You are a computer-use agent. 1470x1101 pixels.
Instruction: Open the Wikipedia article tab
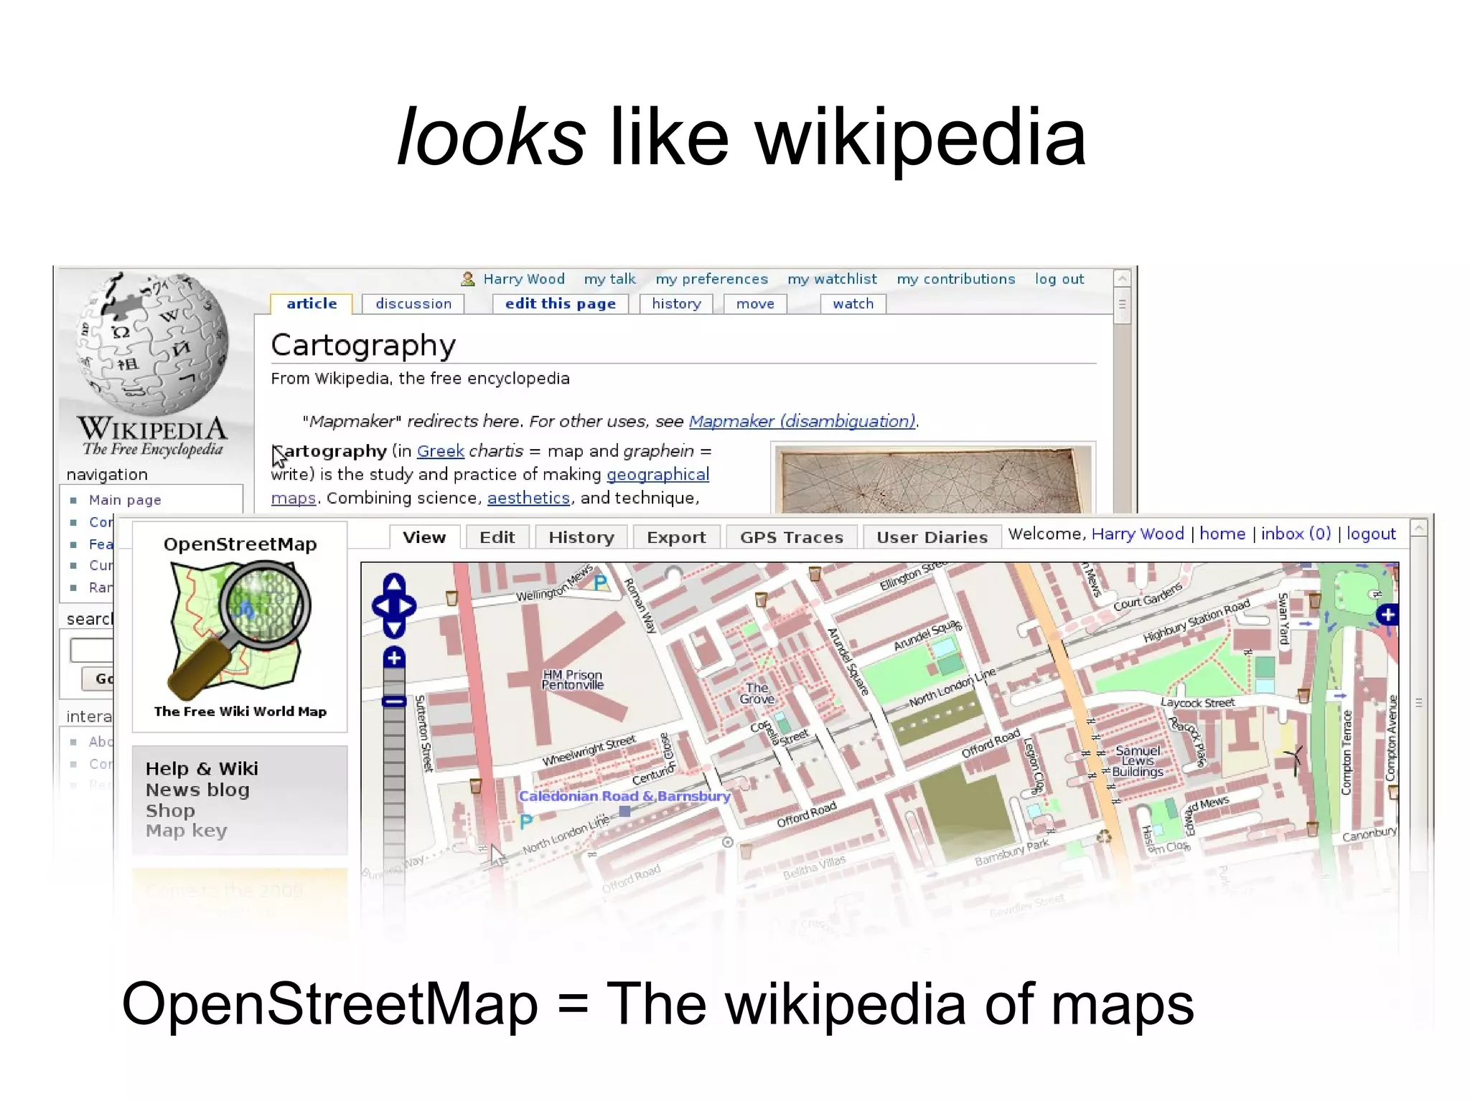[312, 304]
